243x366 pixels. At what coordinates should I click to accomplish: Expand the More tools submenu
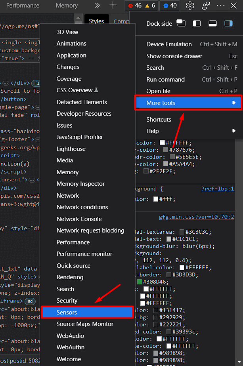pyautogui.click(x=188, y=103)
